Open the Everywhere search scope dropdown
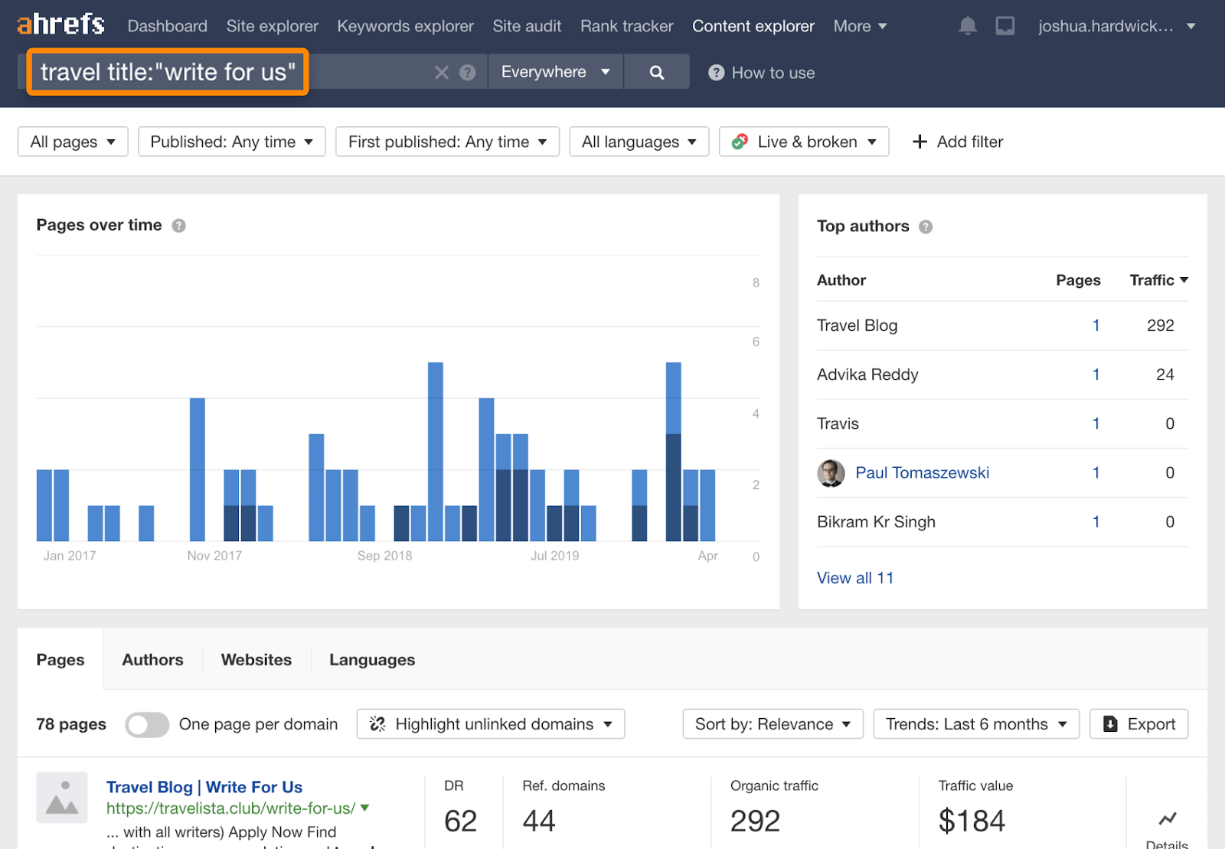This screenshot has width=1225, height=849. [555, 72]
